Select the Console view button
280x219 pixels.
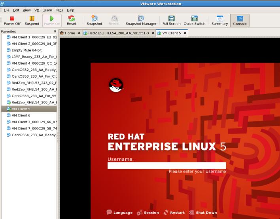(240, 21)
